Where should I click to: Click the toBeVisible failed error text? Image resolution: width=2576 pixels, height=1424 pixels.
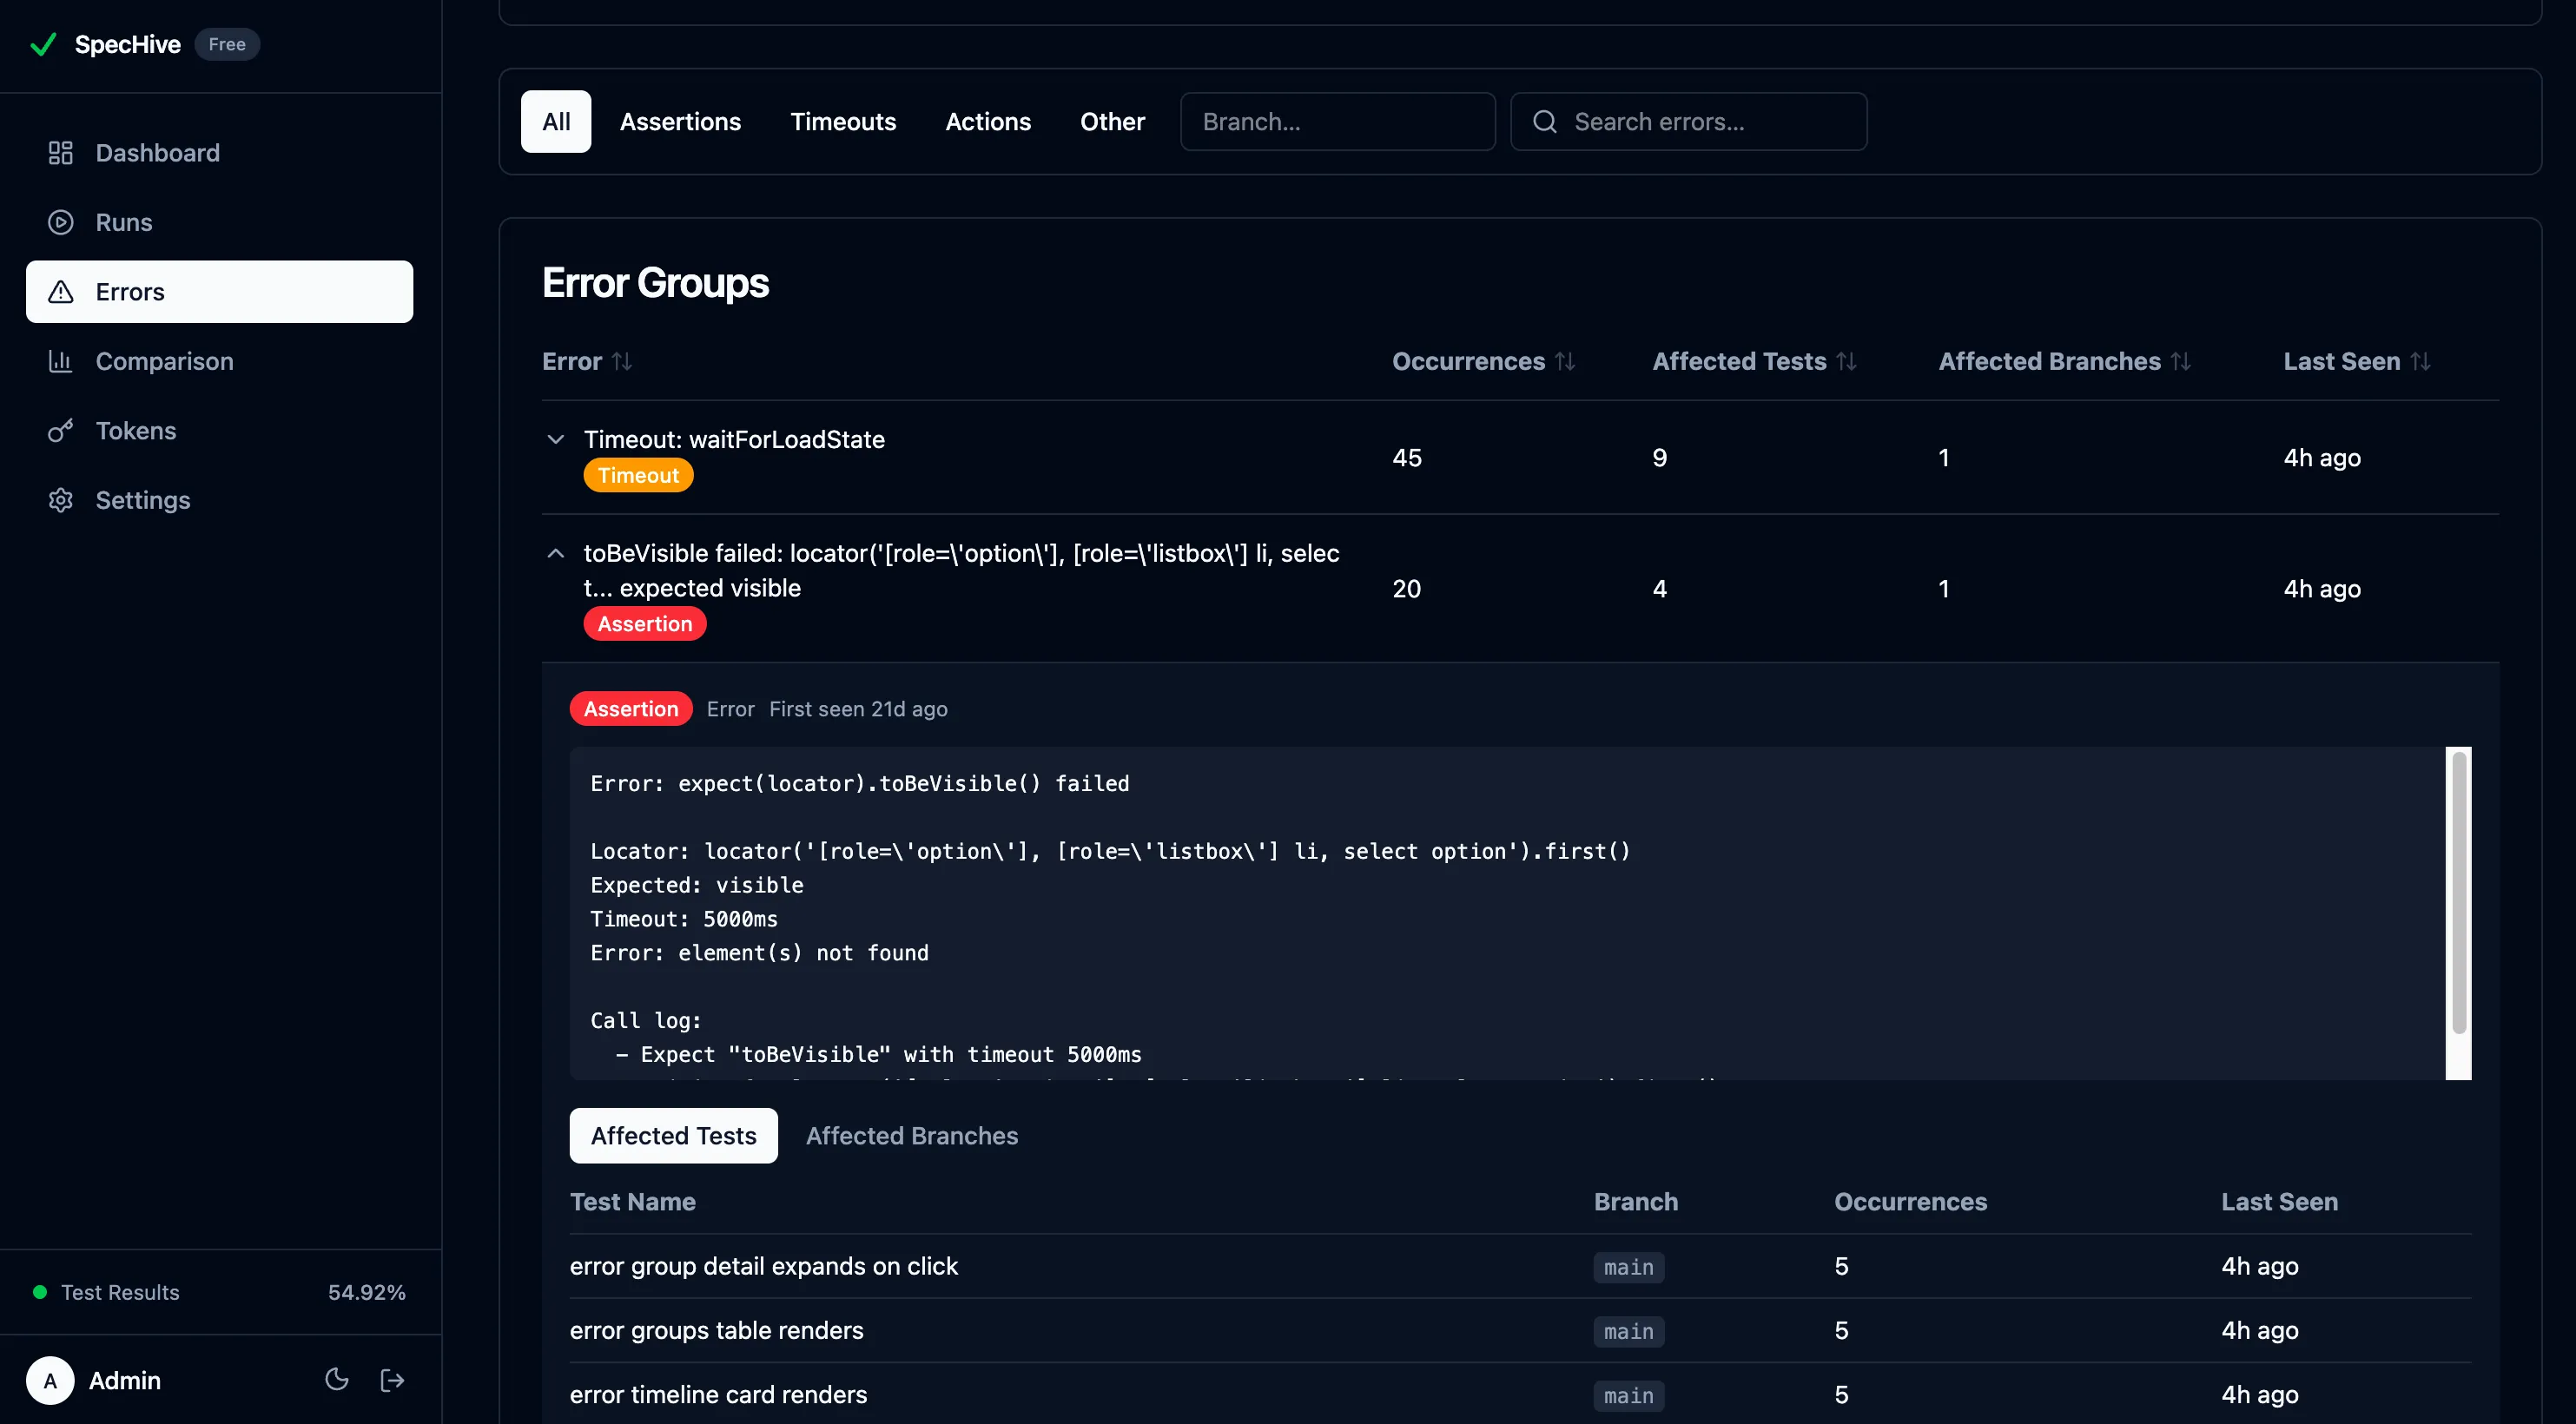pos(961,571)
